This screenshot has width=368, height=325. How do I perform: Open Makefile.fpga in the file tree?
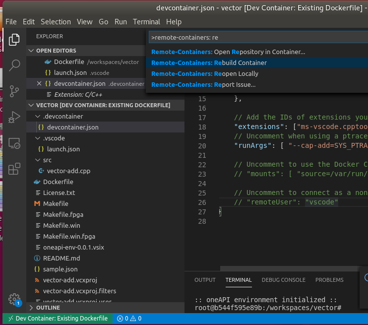(62, 214)
